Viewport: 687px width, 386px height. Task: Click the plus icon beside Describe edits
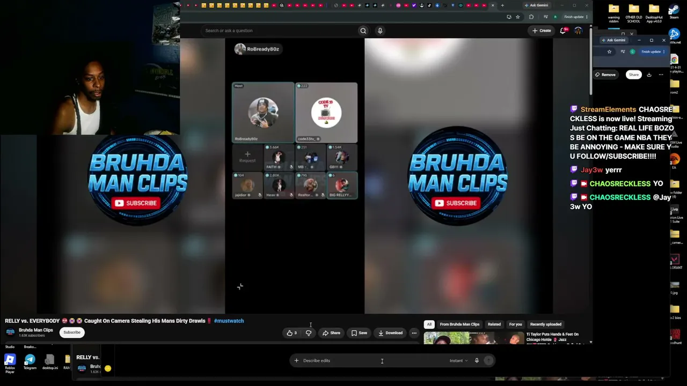296,361
